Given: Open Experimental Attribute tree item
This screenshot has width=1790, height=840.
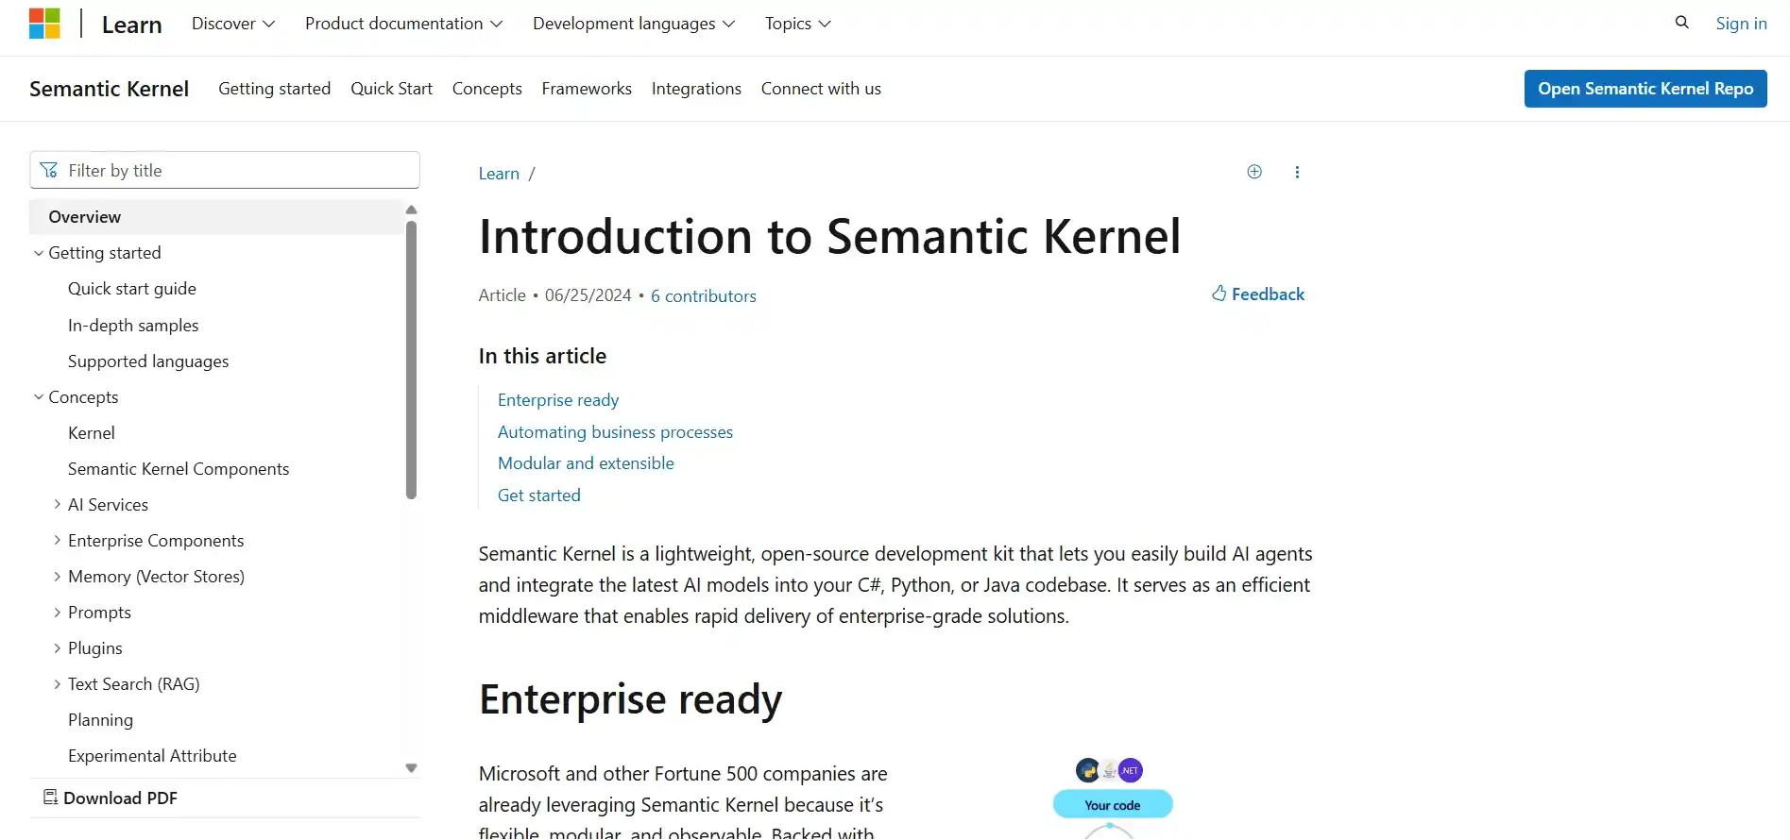Looking at the screenshot, I should [152, 756].
